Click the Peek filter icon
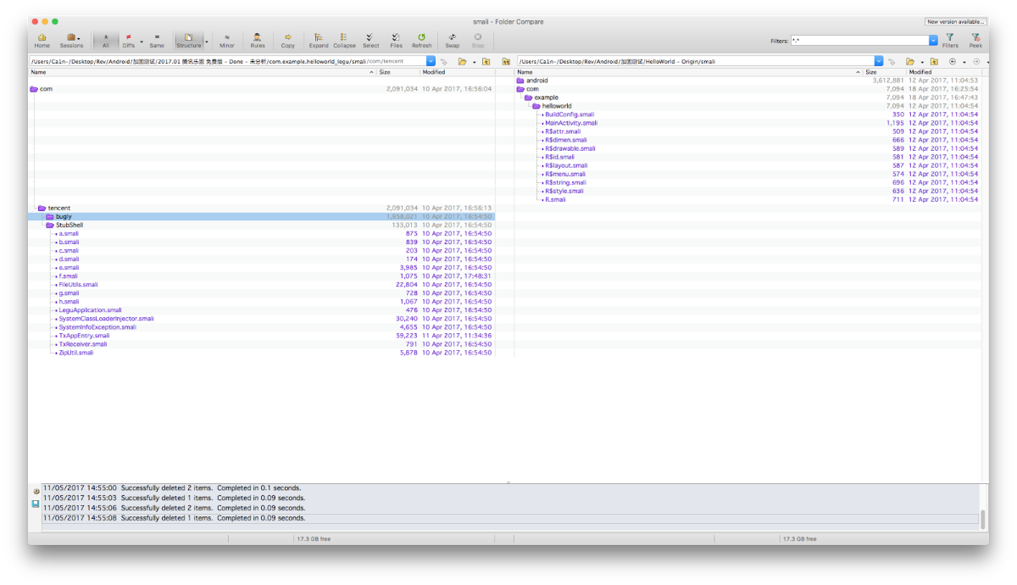Screen dimensions: 1017x585 point(975,40)
